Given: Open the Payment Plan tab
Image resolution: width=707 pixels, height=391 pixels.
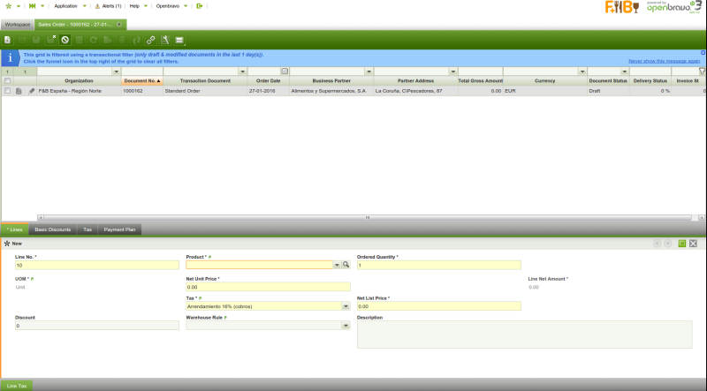Looking at the screenshot, I should (x=119, y=229).
